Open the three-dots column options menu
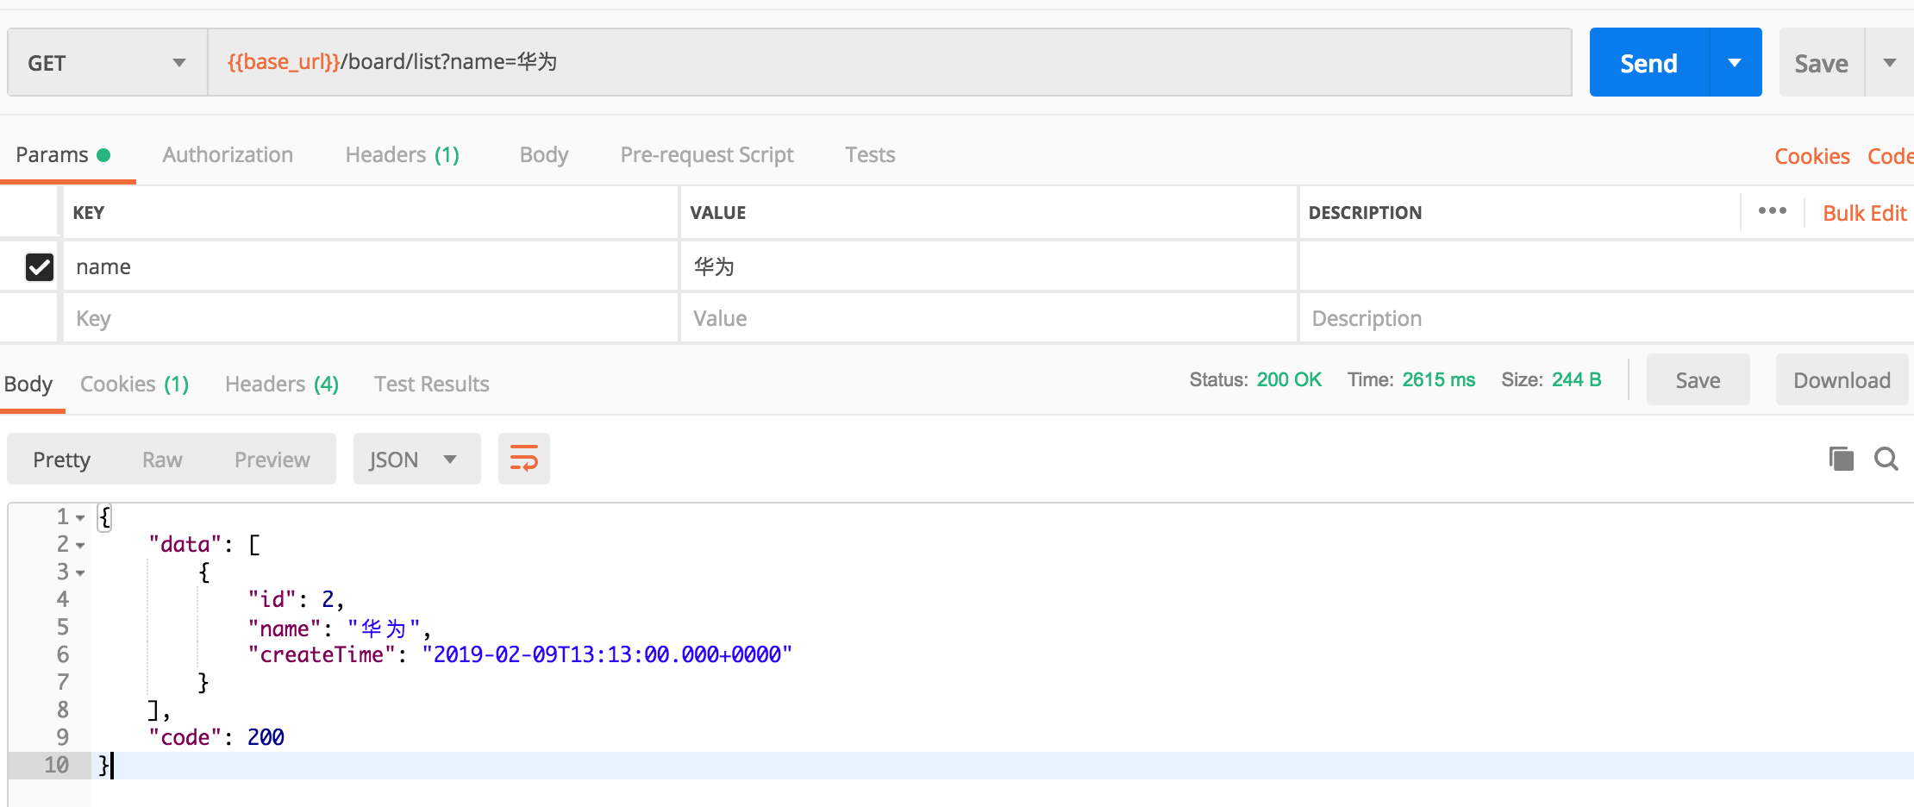 tap(1773, 211)
